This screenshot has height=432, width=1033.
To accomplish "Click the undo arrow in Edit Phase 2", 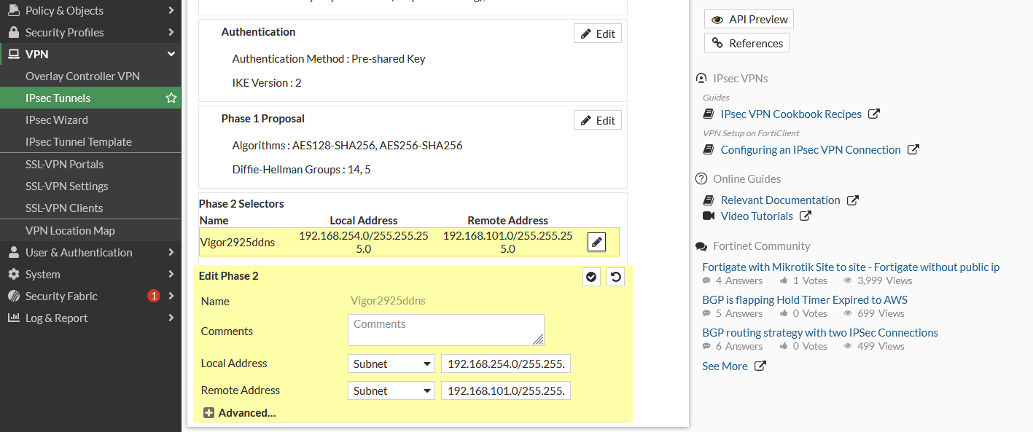I will pos(615,277).
